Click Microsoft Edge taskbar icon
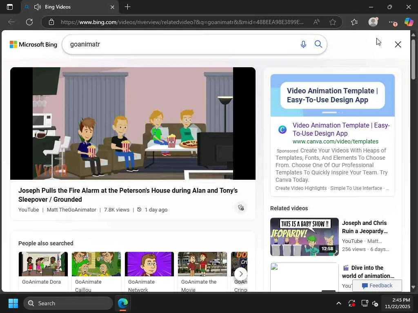418x313 pixels. tap(123, 303)
